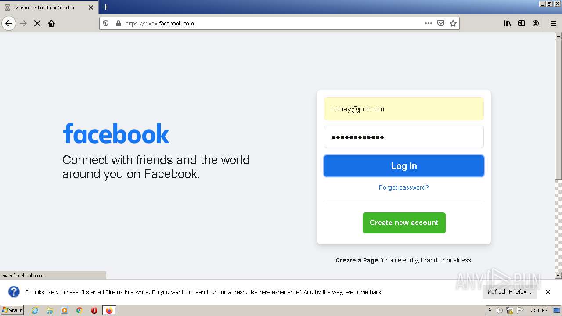Launch Internet Explorer from the taskbar
The width and height of the screenshot is (562, 316).
[x=35, y=310]
